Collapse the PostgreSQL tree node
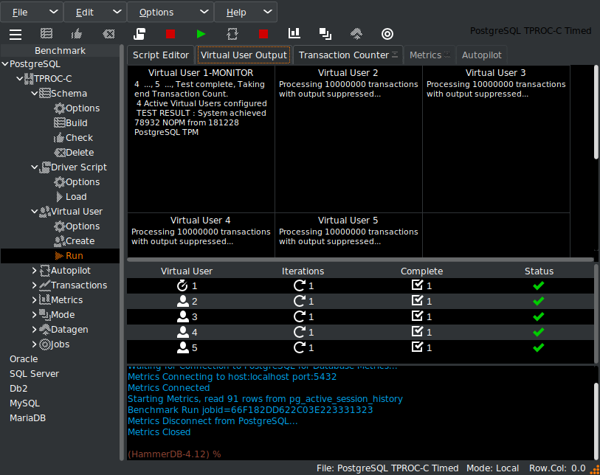The height and width of the screenshot is (475, 600). [x=5, y=64]
